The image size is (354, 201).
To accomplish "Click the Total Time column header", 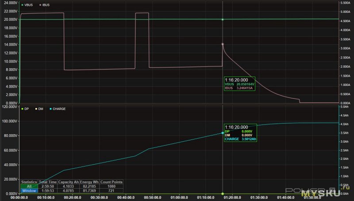I will click(48, 182).
